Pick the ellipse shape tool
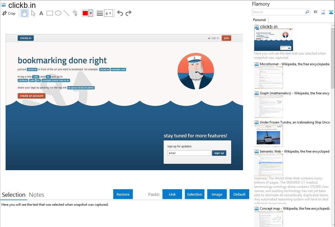Viewport: 335px width, 227px height. (58, 13)
